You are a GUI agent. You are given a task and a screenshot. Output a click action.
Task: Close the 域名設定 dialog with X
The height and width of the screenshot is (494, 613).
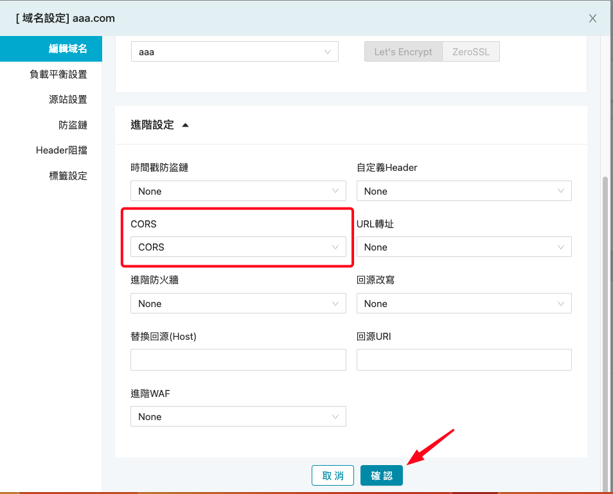coord(592,19)
